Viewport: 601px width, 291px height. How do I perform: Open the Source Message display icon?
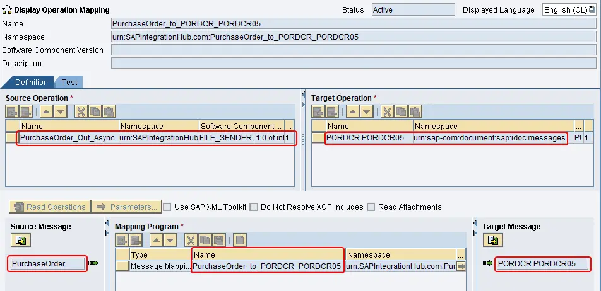point(21,240)
